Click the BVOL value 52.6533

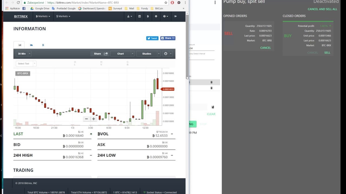[x=160, y=136]
